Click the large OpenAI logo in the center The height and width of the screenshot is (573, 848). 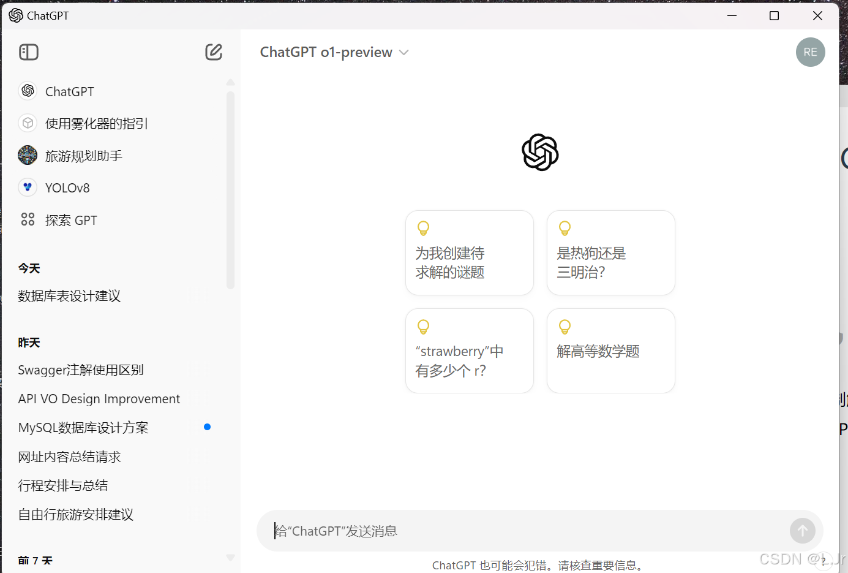coord(540,152)
